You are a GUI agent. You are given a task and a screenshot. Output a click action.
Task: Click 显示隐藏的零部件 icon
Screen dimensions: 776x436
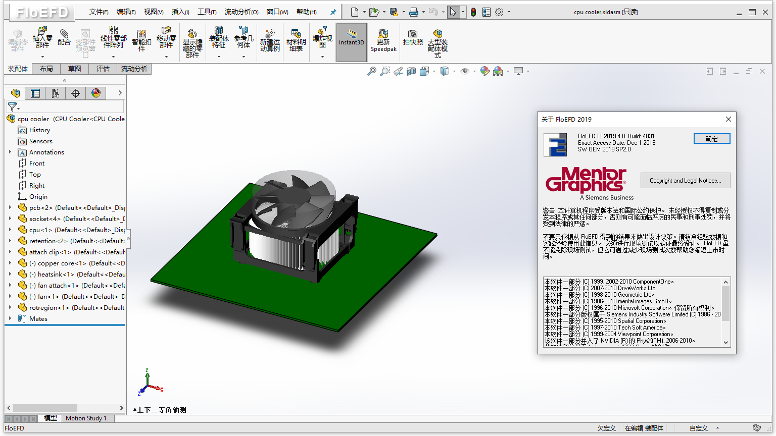[x=192, y=43]
